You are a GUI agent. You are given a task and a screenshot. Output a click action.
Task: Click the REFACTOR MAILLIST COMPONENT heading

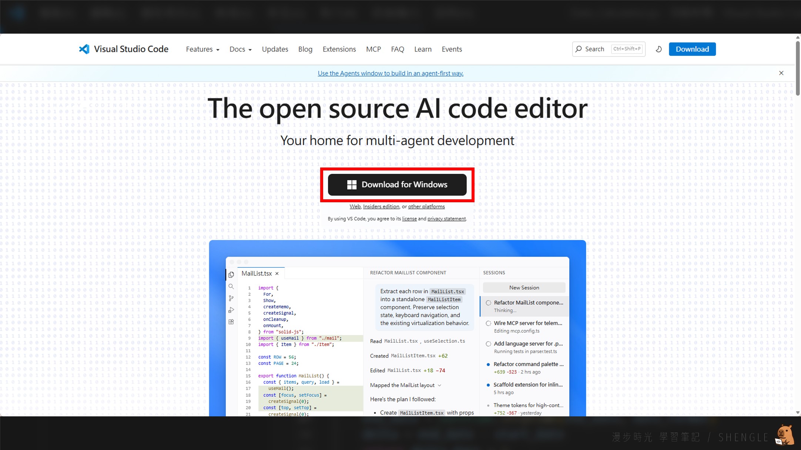408,273
